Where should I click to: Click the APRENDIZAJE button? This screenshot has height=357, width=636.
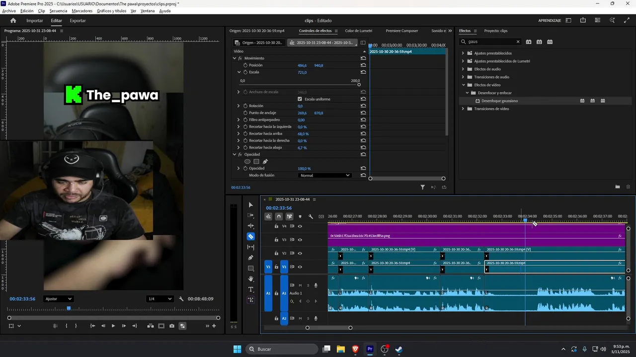[550, 21]
